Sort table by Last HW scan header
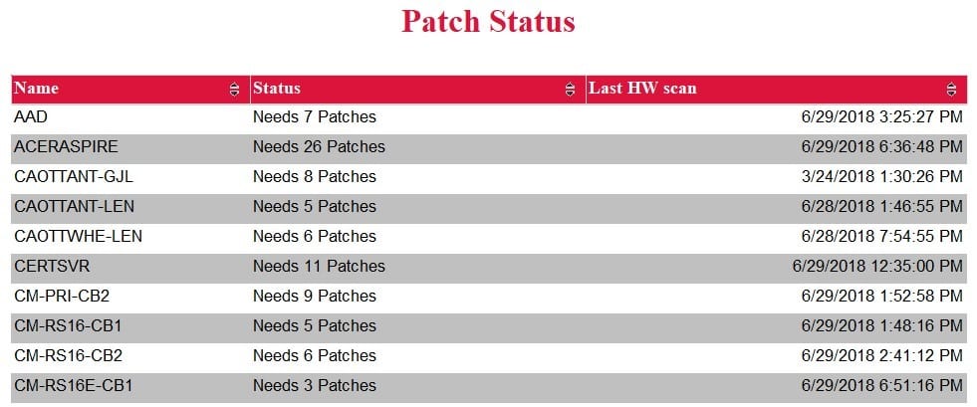 tap(642, 89)
